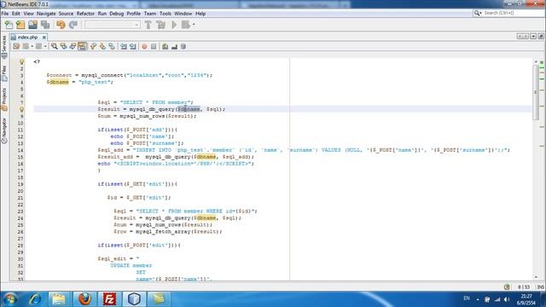Screen dimensions: 546x307
Task: Open the Source menu
Action: 66,14
